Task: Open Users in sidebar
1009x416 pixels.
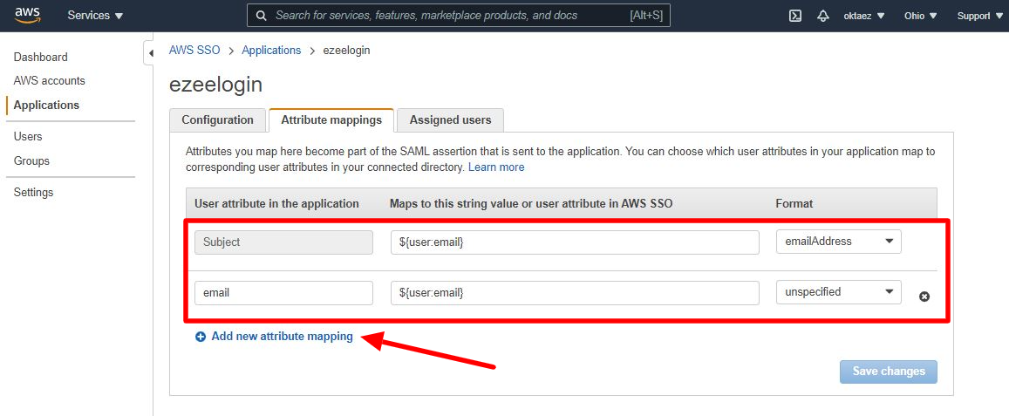Action: coord(28,137)
